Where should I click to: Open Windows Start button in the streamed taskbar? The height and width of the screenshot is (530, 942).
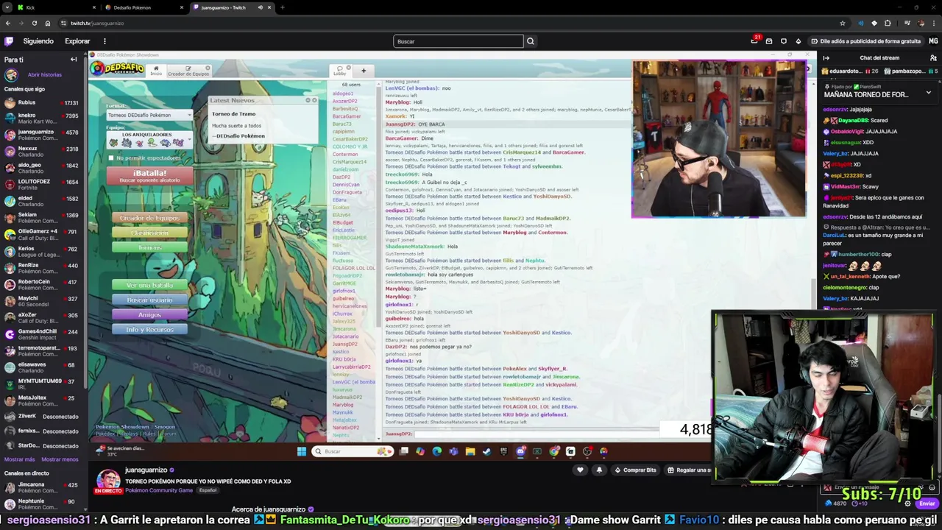[302, 451]
